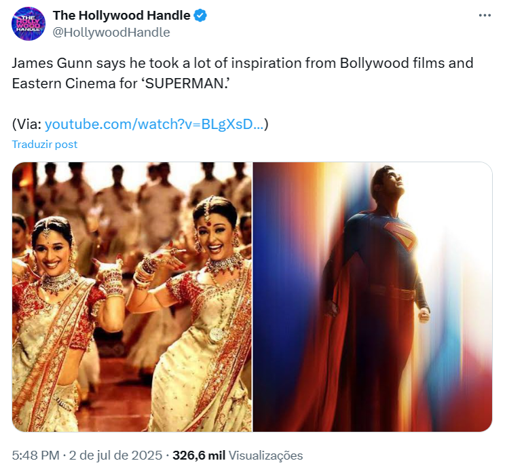Click Traduzir post to translate
The image size is (505, 463).
(45, 145)
